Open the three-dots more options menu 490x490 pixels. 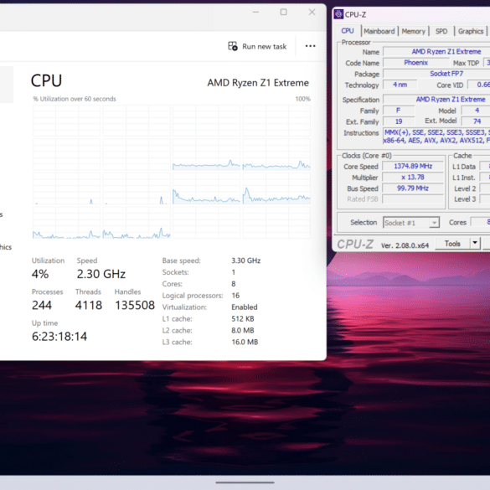pos(310,46)
